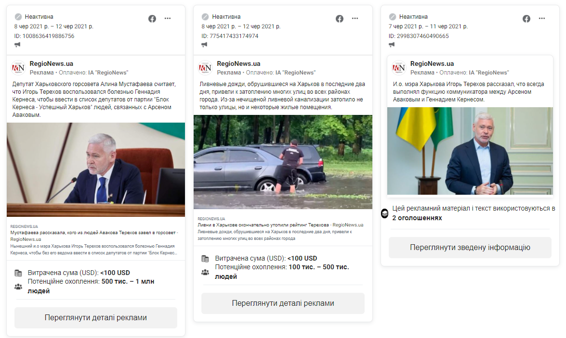Click megaphone icon under ID 1008636419886756

pos(17,45)
